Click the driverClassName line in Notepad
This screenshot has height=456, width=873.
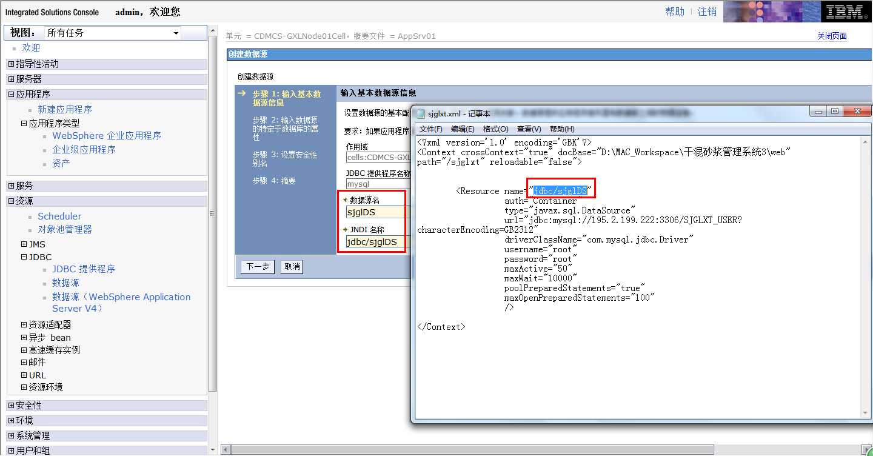[599, 240]
